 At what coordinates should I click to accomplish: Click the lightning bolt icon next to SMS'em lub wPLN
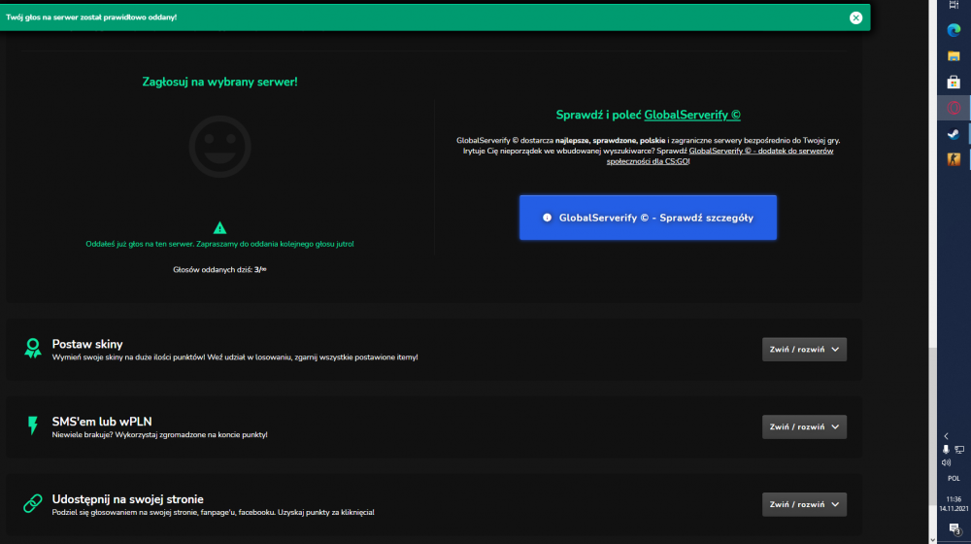(x=33, y=425)
